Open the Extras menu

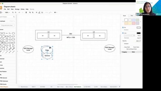click(x=23, y=9)
